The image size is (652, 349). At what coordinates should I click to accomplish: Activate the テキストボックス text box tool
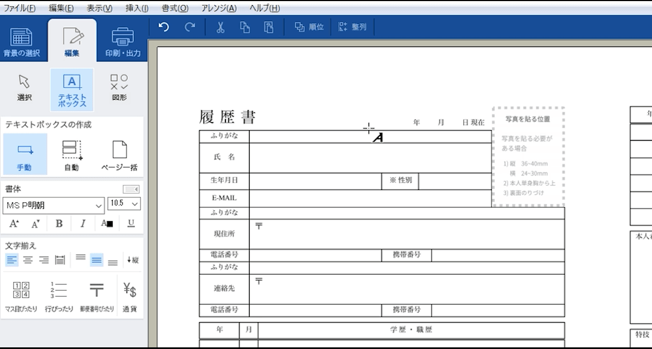pyautogui.click(x=71, y=89)
